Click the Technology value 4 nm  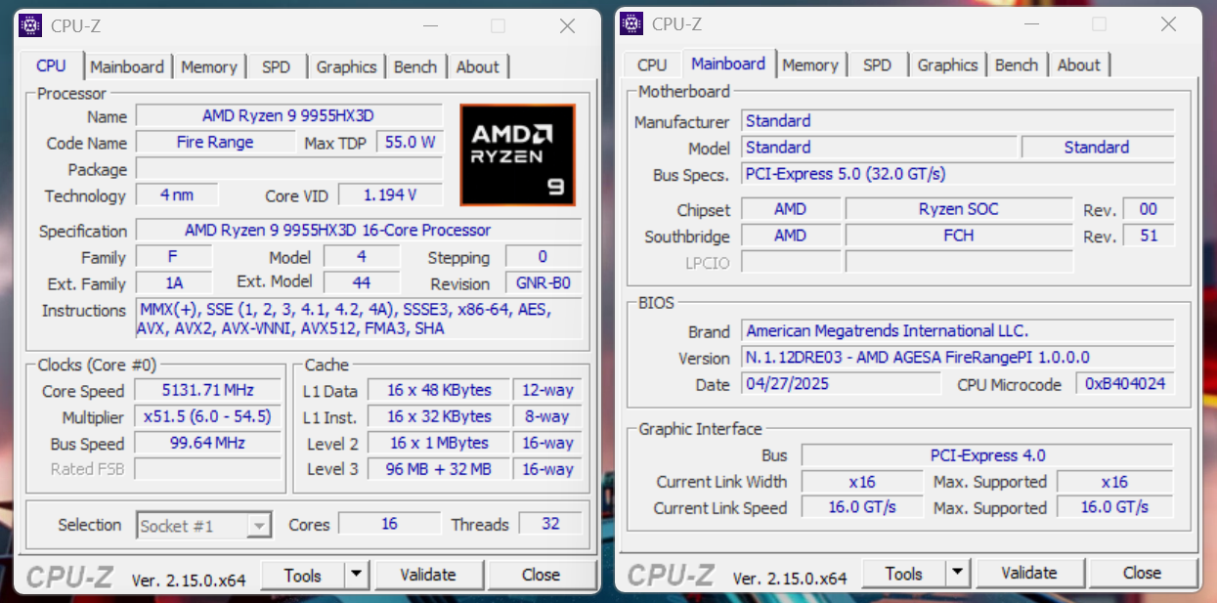pos(177,195)
